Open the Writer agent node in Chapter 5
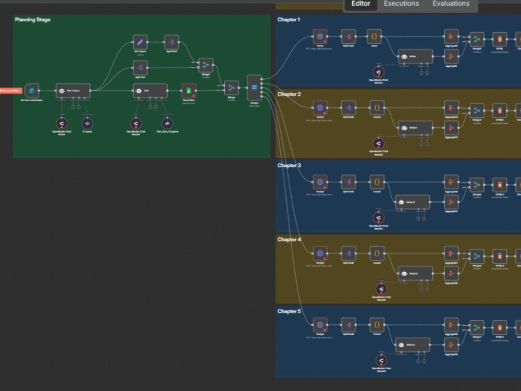521x391 pixels. point(413,345)
